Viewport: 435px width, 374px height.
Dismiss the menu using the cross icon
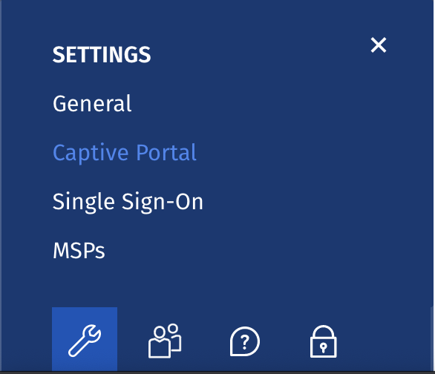pos(379,45)
